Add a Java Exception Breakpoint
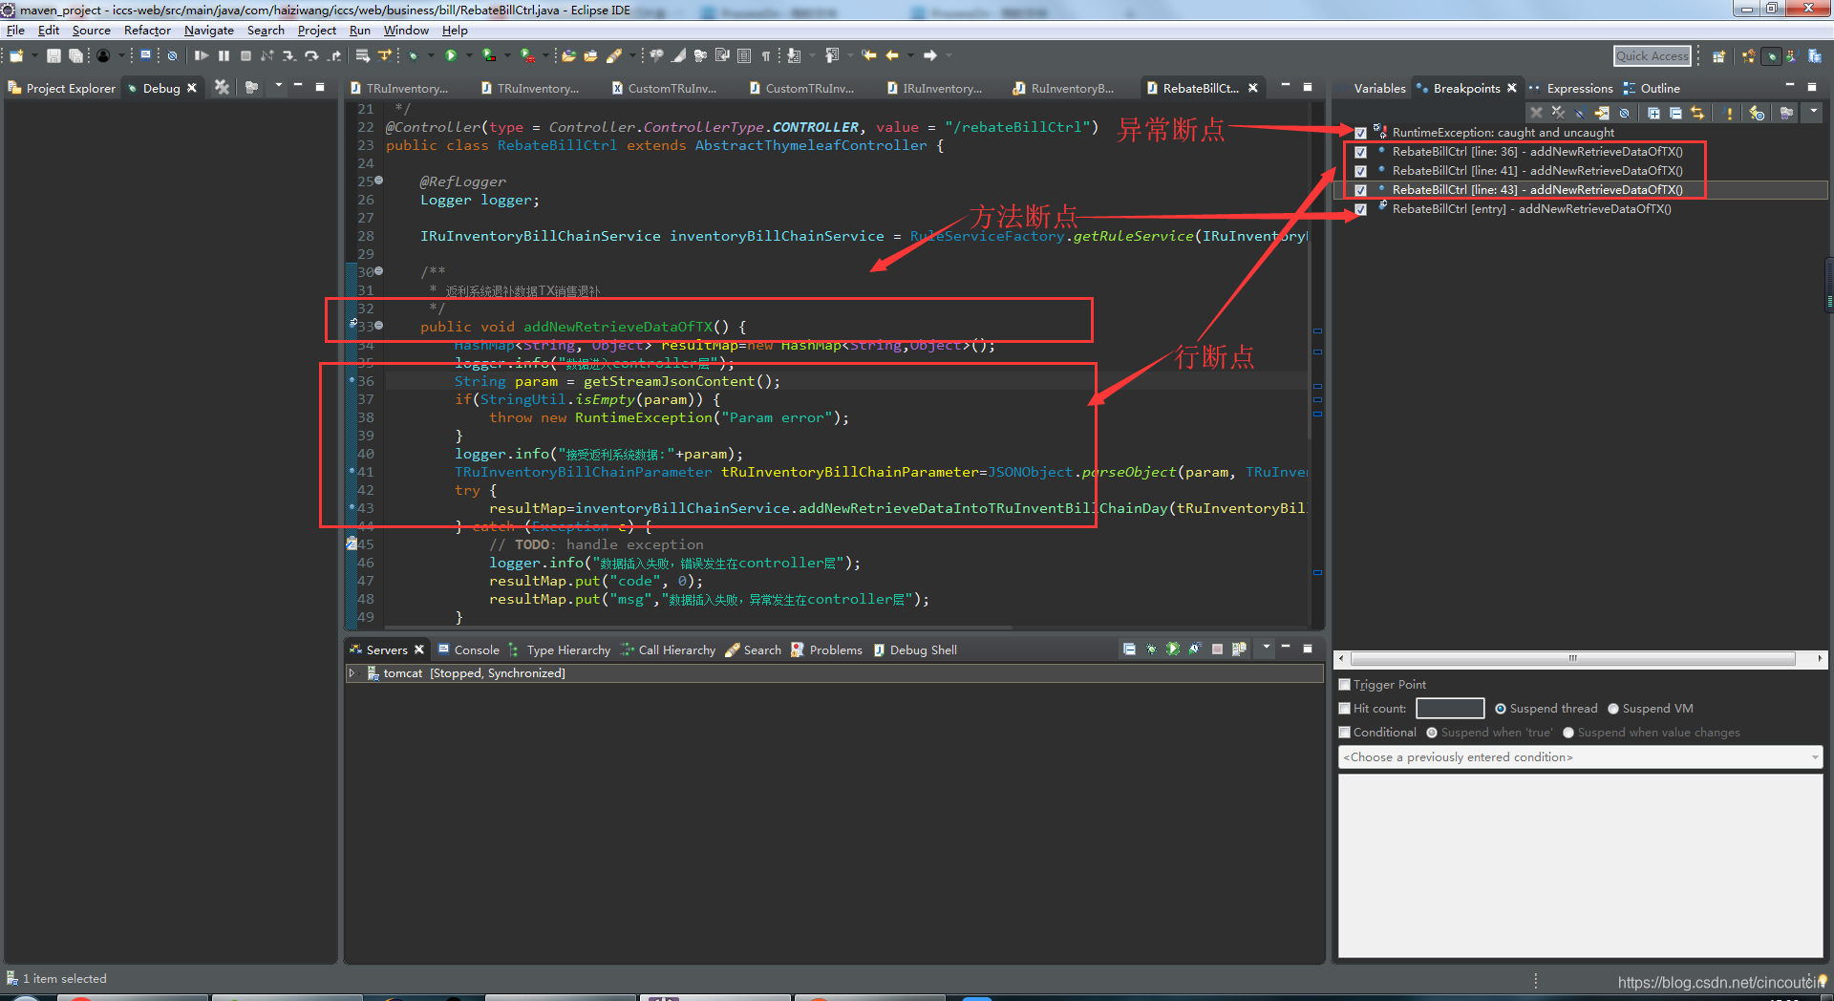Viewport: 1834px width, 1001px height. point(1726,113)
